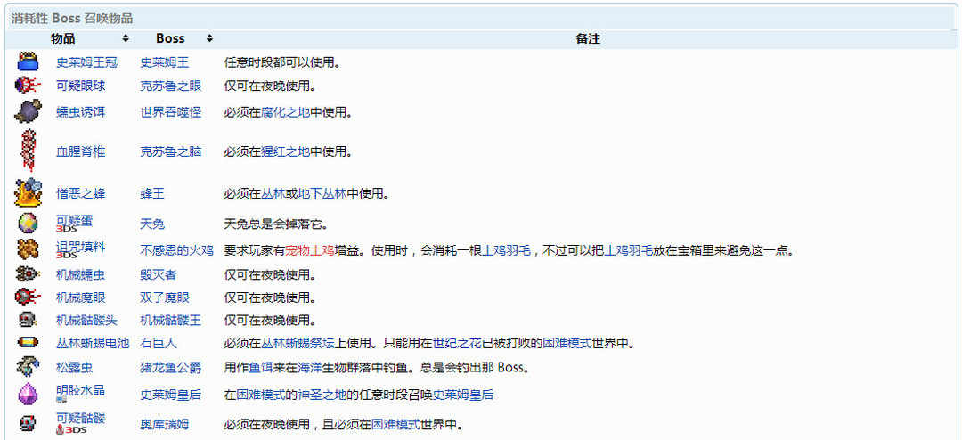Go to the 克苏鲁之脑 boss page
This screenshot has height=440, width=962.
pyautogui.click(x=170, y=151)
